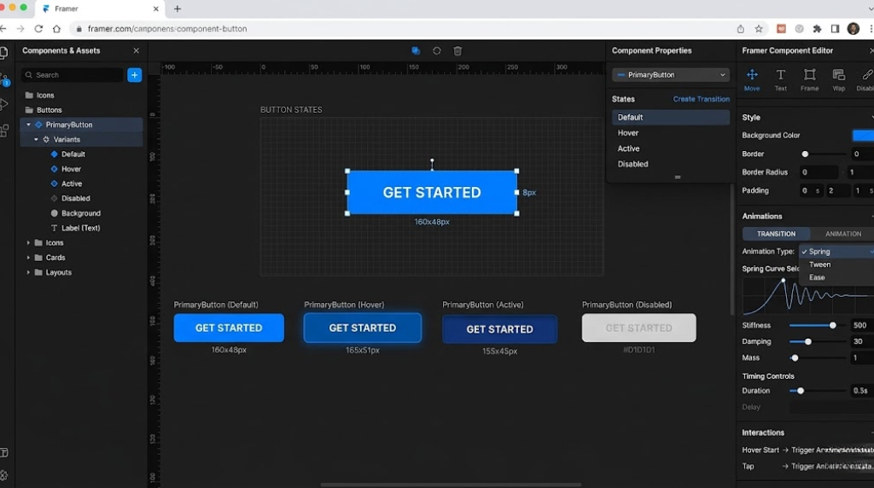
Task: Close the Components & Assets panel
Action: [136, 50]
